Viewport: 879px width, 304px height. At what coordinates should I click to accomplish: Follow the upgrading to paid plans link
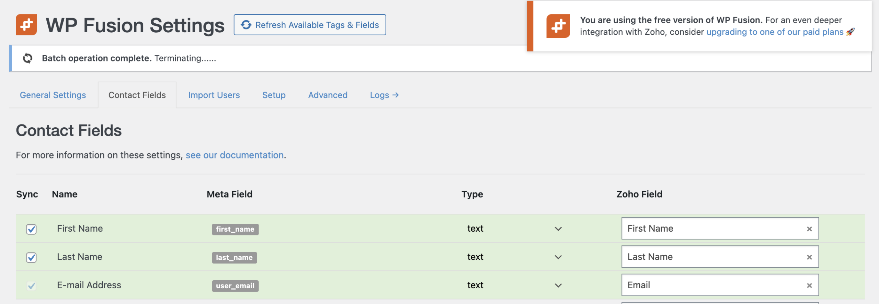click(775, 32)
